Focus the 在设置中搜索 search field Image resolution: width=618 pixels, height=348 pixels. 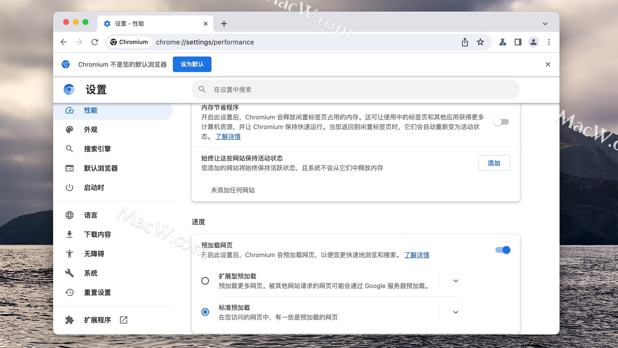tap(356, 90)
